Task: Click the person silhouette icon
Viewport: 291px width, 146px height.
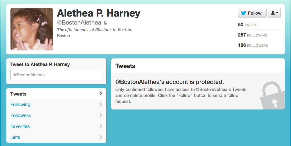Action: (x=273, y=13)
